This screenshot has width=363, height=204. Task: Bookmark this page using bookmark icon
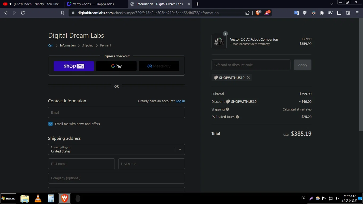(x=63, y=13)
